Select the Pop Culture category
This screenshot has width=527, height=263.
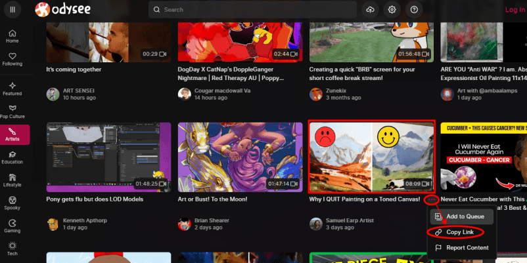pos(12,111)
